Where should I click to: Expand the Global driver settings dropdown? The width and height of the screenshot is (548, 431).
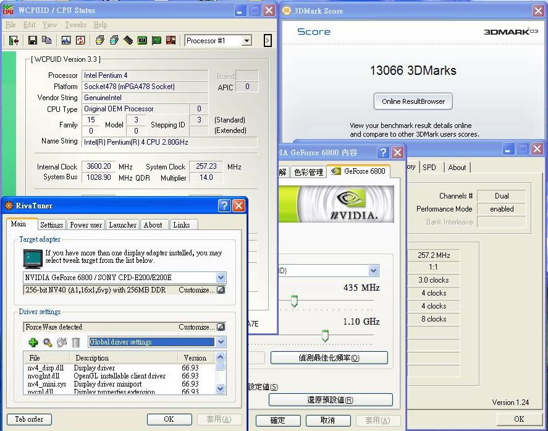(221, 342)
